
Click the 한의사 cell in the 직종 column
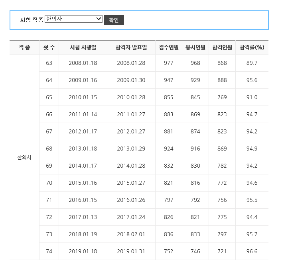point(24,157)
